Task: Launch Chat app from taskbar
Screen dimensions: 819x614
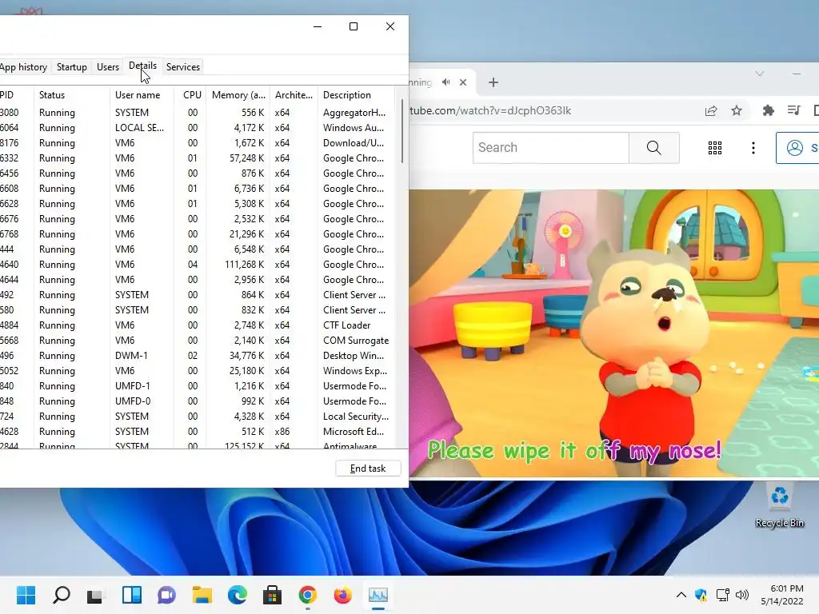Action: coord(166,595)
